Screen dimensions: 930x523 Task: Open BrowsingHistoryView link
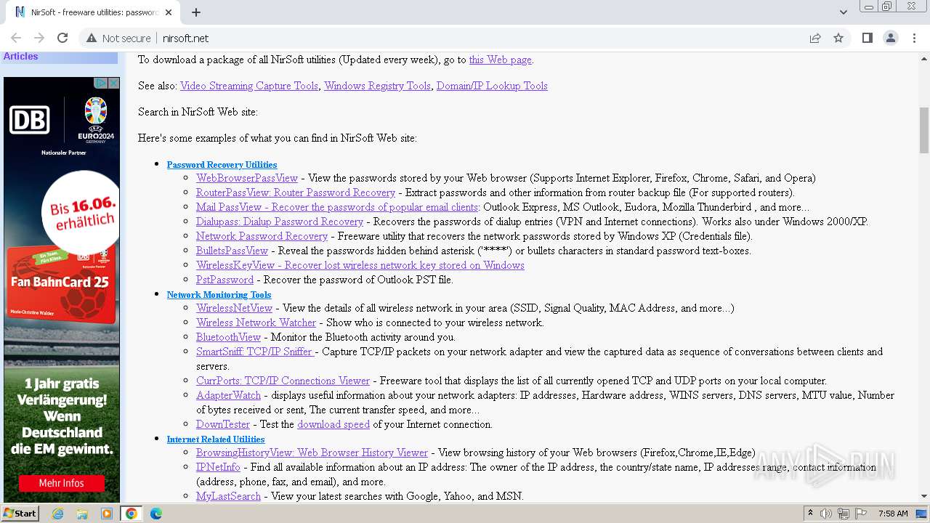tap(312, 453)
